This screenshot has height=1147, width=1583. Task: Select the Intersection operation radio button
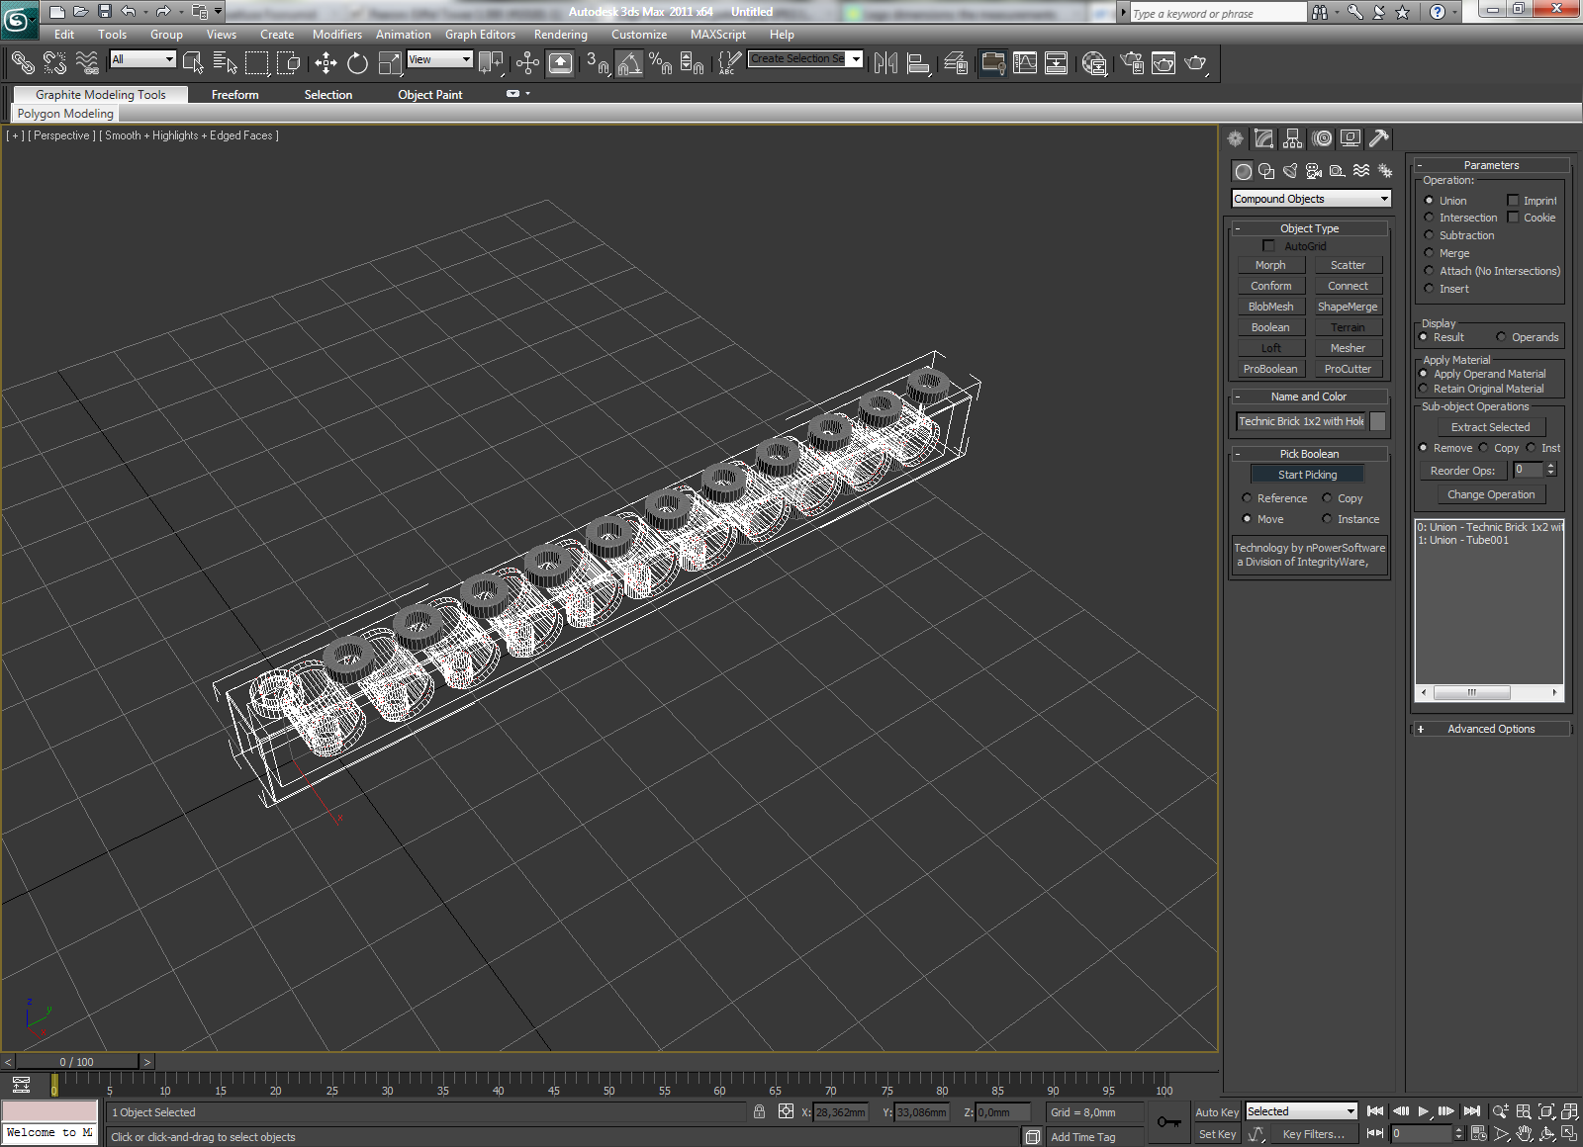tap(1429, 218)
